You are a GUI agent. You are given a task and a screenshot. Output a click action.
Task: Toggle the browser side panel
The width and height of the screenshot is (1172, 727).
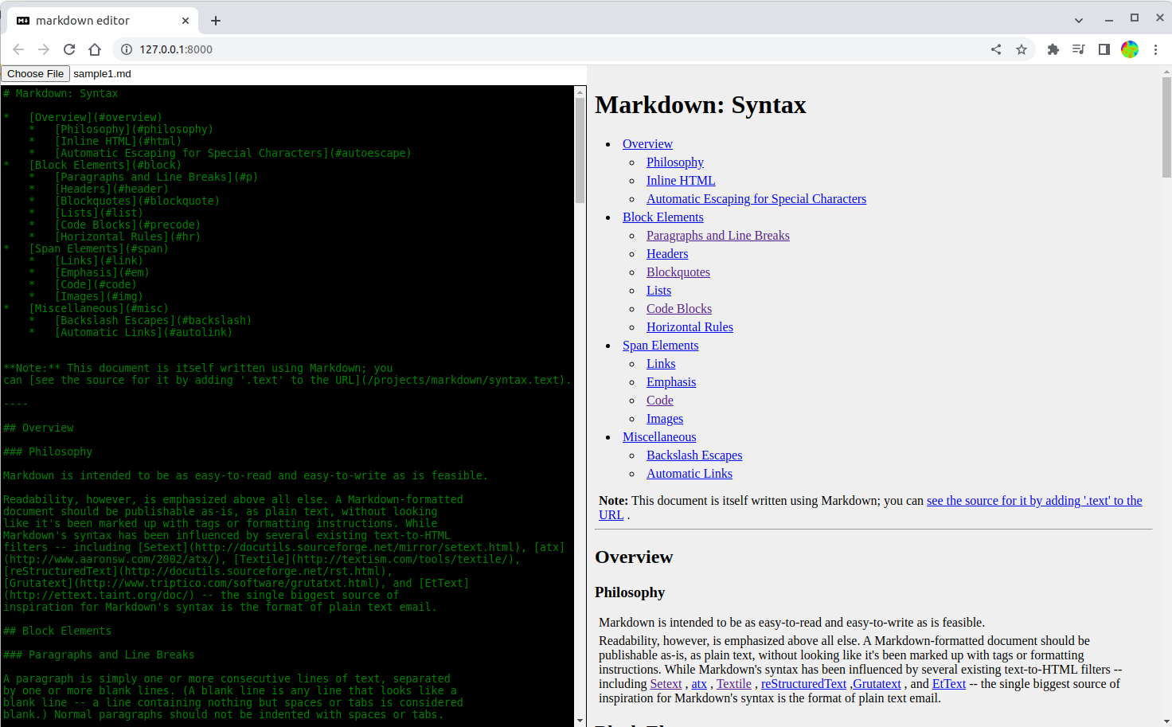1104,49
